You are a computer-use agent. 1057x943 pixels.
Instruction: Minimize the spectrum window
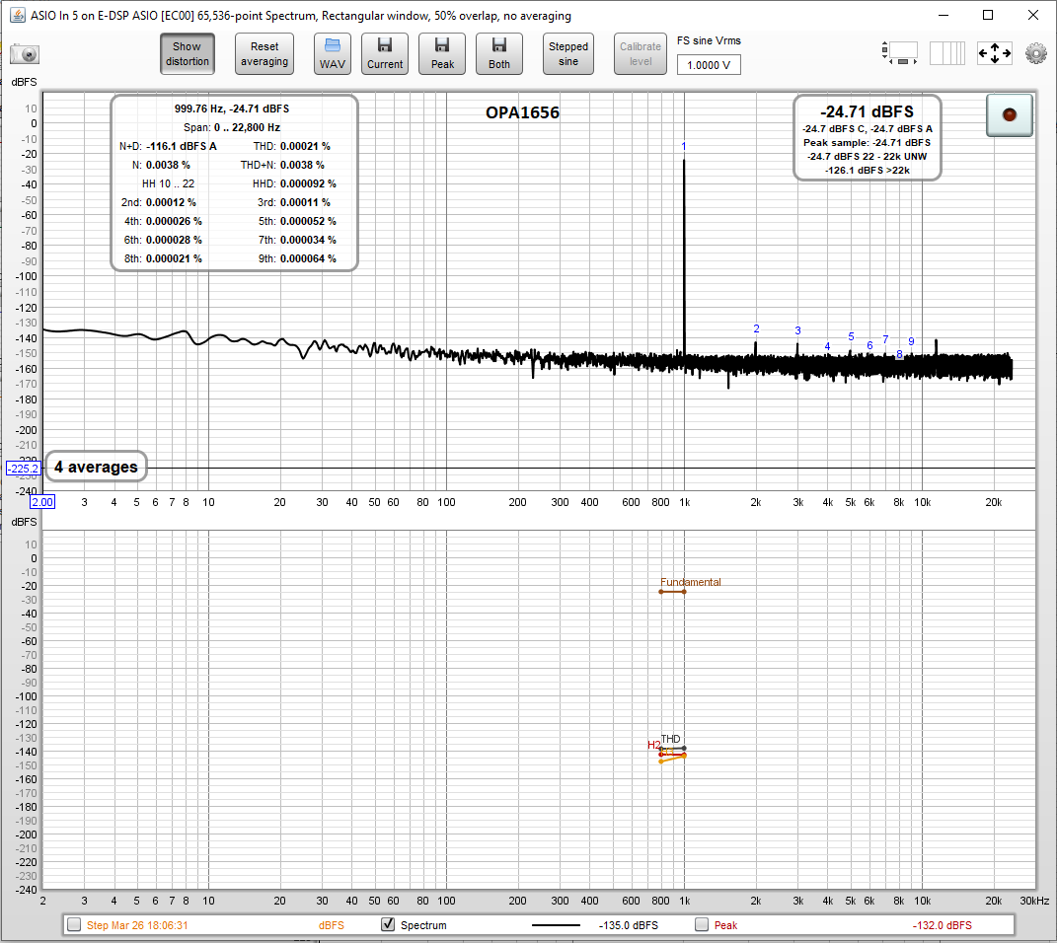(944, 15)
